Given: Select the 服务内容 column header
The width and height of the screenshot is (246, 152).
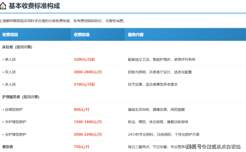Looking at the screenshot, I should [136, 34].
